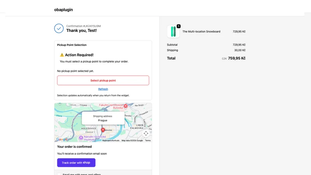Click the Subtotal label
The width and height of the screenshot is (311, 175).
172,45
